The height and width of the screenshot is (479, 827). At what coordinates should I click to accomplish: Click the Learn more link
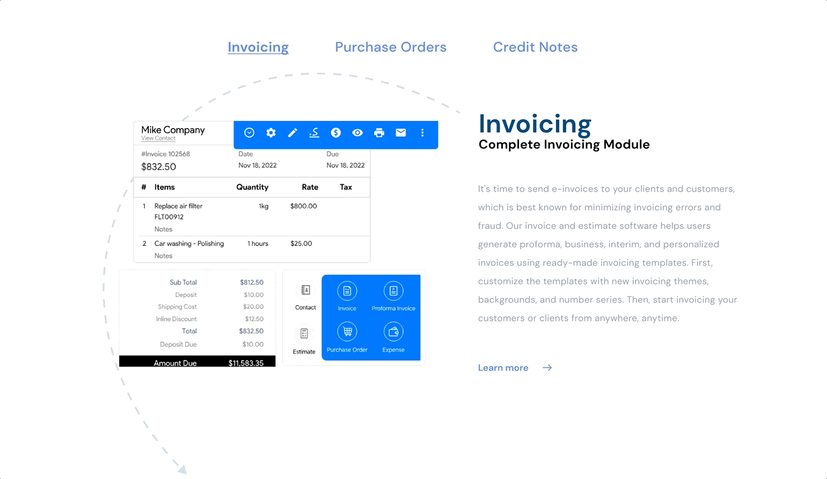pos(503,368)
